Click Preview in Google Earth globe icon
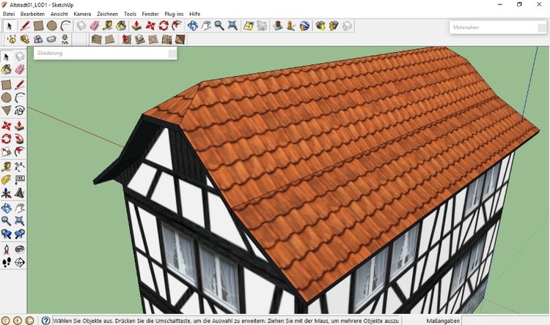 304,26
